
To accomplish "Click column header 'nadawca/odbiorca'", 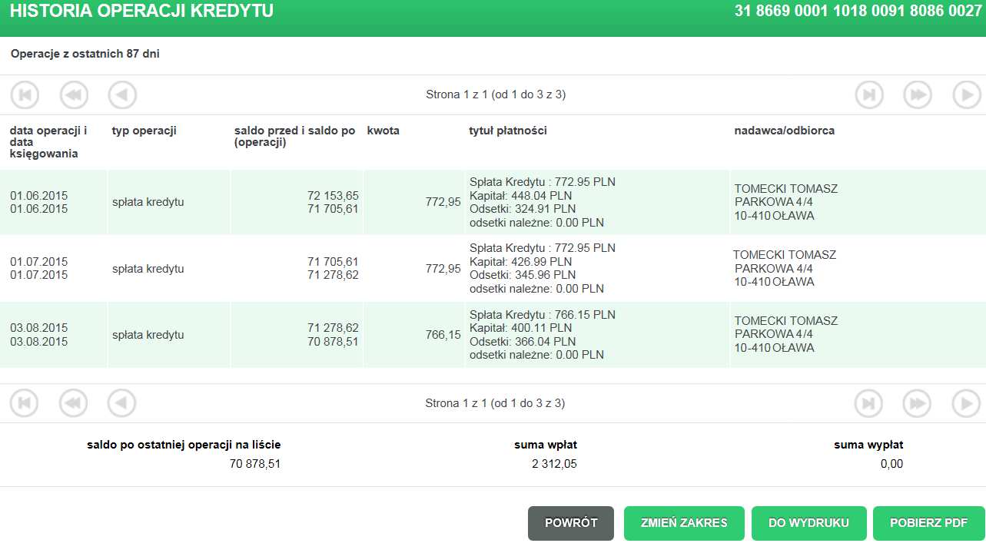I will tap(785, 131).
